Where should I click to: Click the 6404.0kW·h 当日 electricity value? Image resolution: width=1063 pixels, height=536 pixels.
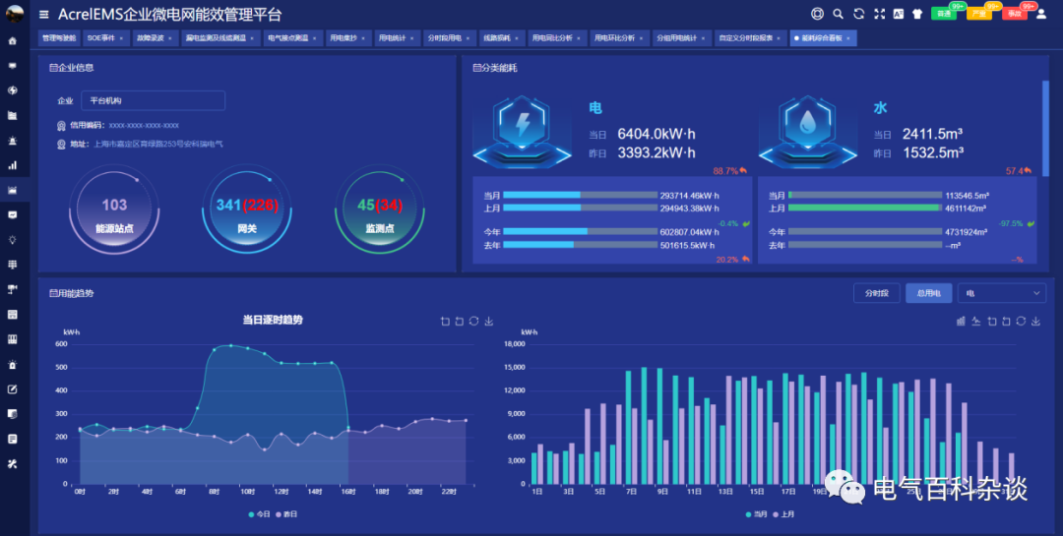click(657, 134)
